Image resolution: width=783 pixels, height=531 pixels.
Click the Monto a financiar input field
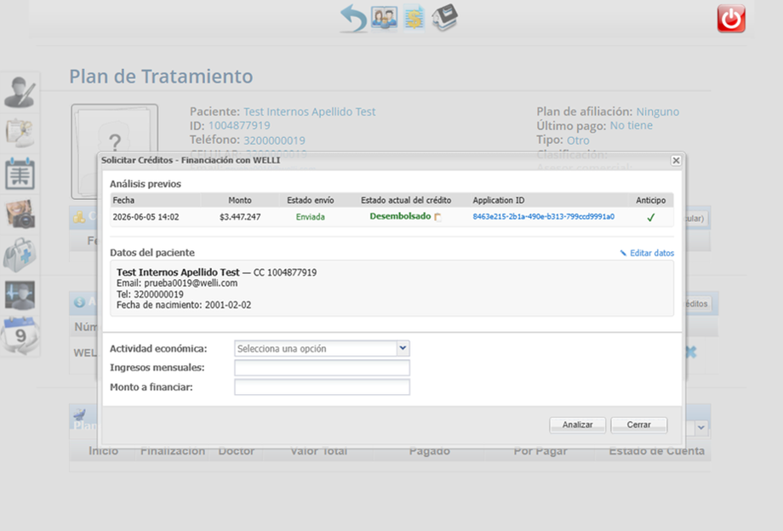322,387
